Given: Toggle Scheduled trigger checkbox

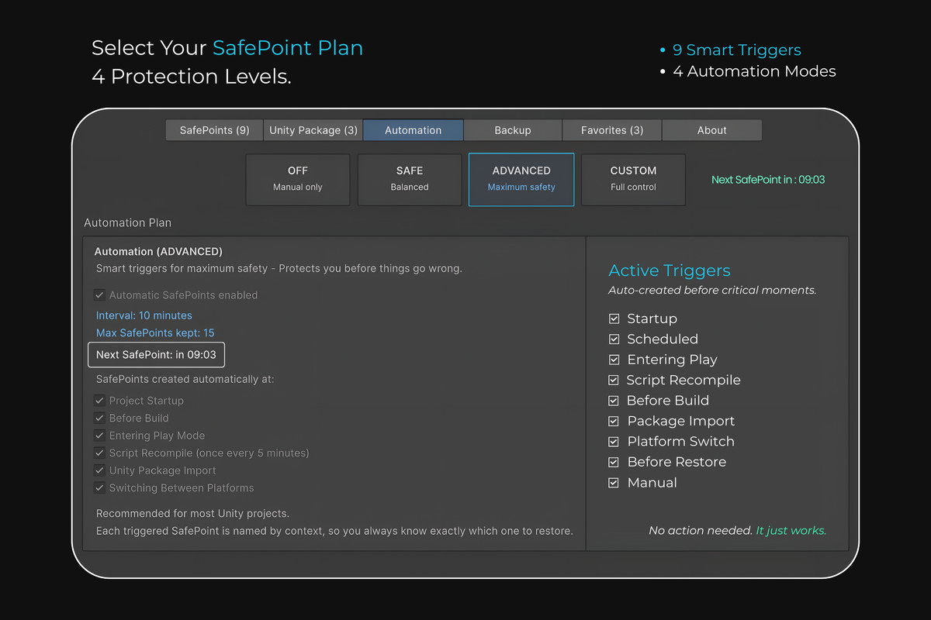Looking at the screenshot, I should tap(614, 339).
